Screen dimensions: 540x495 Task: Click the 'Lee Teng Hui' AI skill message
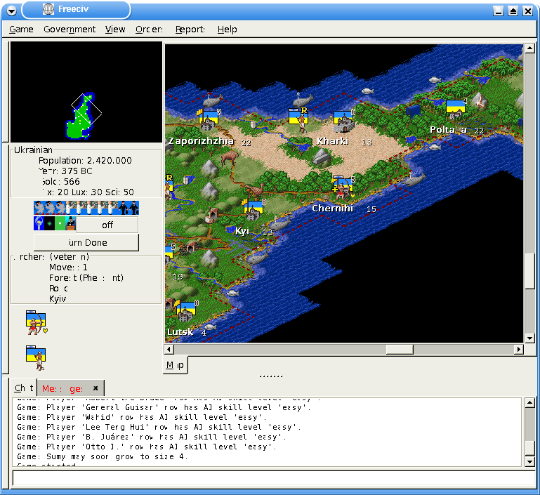pyautogui.click(x=159, y=427)
